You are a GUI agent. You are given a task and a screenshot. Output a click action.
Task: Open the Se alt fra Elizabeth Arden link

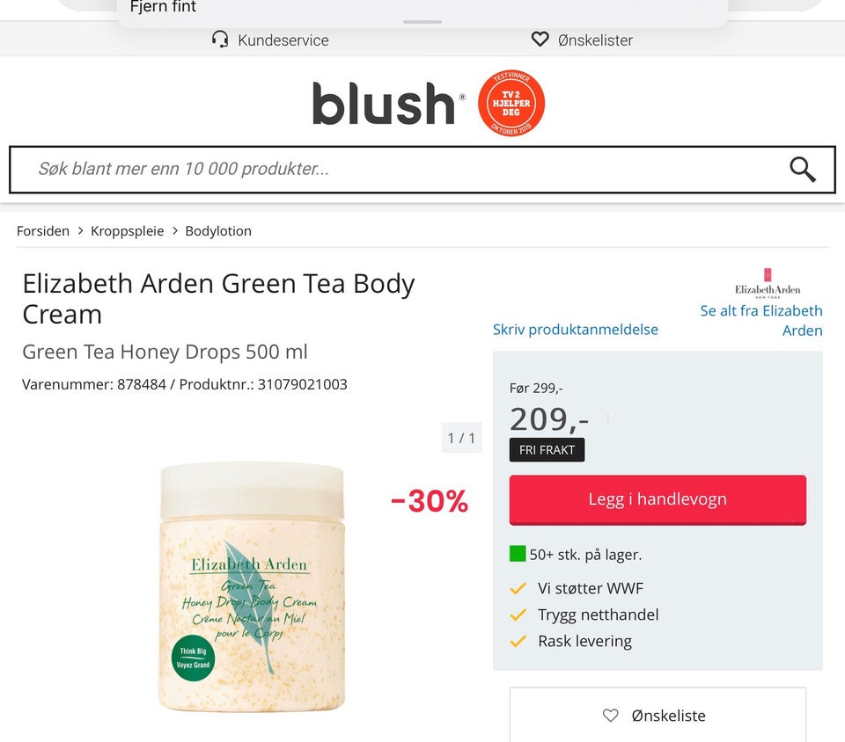click(760, 320)
